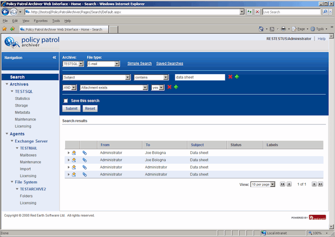Screen dimensions: 335x237
Task: Select Search in the navigation panel
Action: (x=30, y=77)
